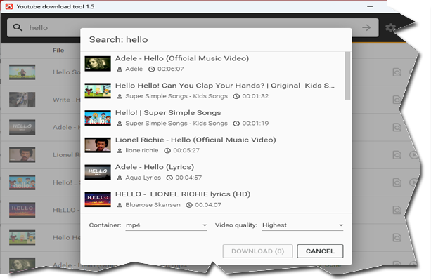This screenshot has width=431, height=280.
Task: Select HELLO - LIONEL RICHIE lyrics (HD) result
Action: point(213,199)
